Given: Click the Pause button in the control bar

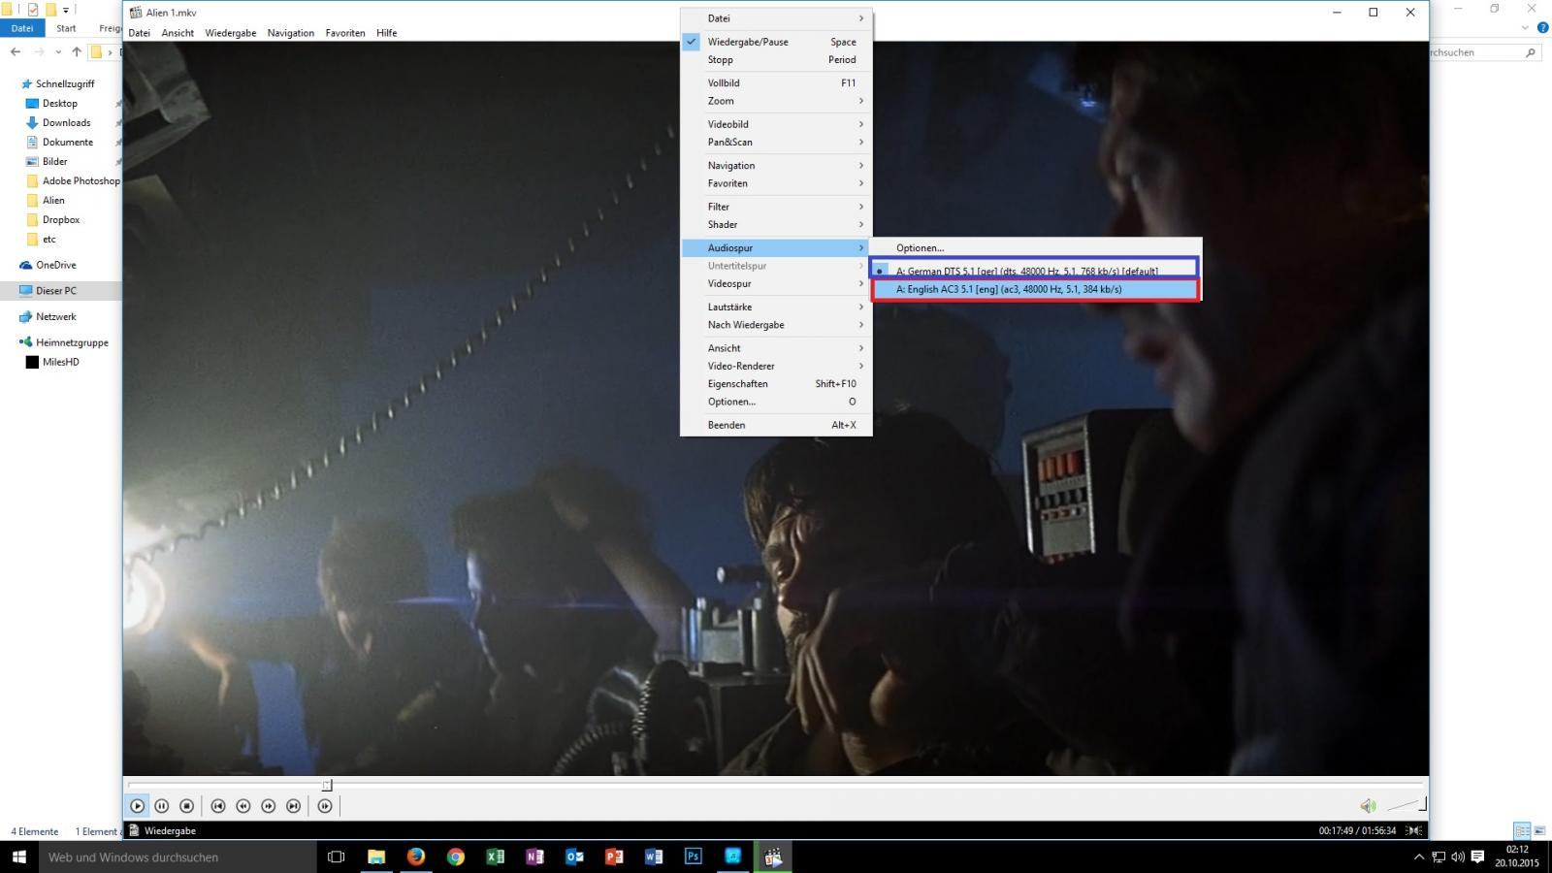Looking at the screenshot, I should click(x=162, y=806).
